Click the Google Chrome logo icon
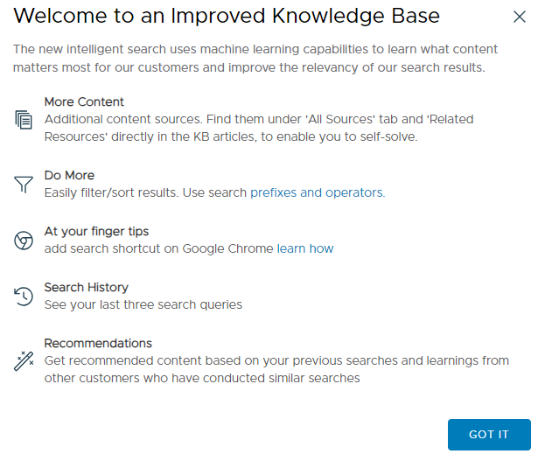538x461 pixels. click(24, 241)
